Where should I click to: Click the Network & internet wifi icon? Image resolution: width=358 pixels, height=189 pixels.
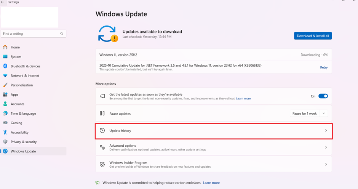[5, 75]
